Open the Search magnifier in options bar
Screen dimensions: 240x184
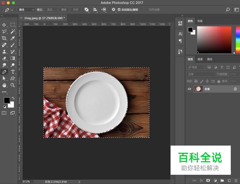click(228, 10)
